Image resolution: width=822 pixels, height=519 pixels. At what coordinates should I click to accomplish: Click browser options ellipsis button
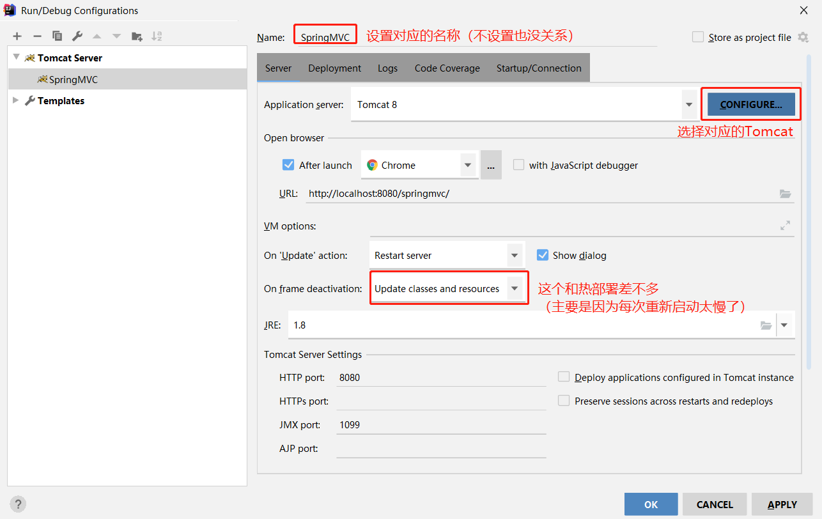(491, 165)
